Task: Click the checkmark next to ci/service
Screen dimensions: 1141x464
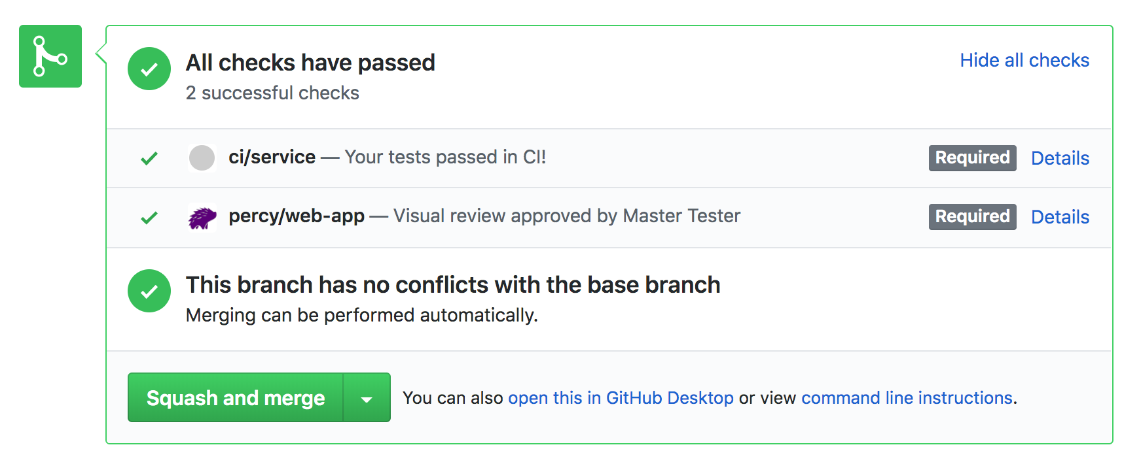Action: 149,157
